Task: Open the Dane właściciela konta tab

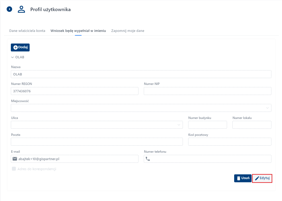Action: [x=27, y=31]
